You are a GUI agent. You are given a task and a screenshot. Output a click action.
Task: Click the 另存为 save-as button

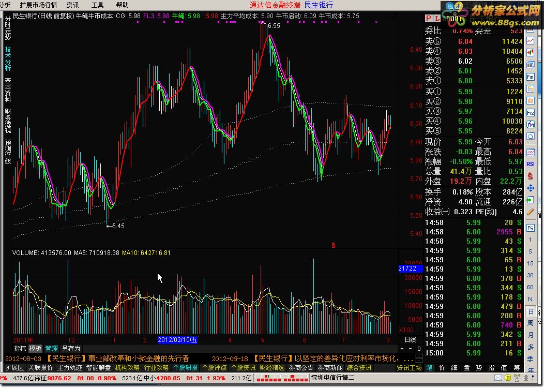point(71,348)
